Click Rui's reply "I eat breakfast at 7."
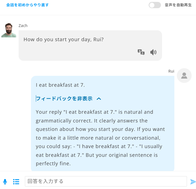Viewport: 196px width, 189px height. (x=60, y=85)
